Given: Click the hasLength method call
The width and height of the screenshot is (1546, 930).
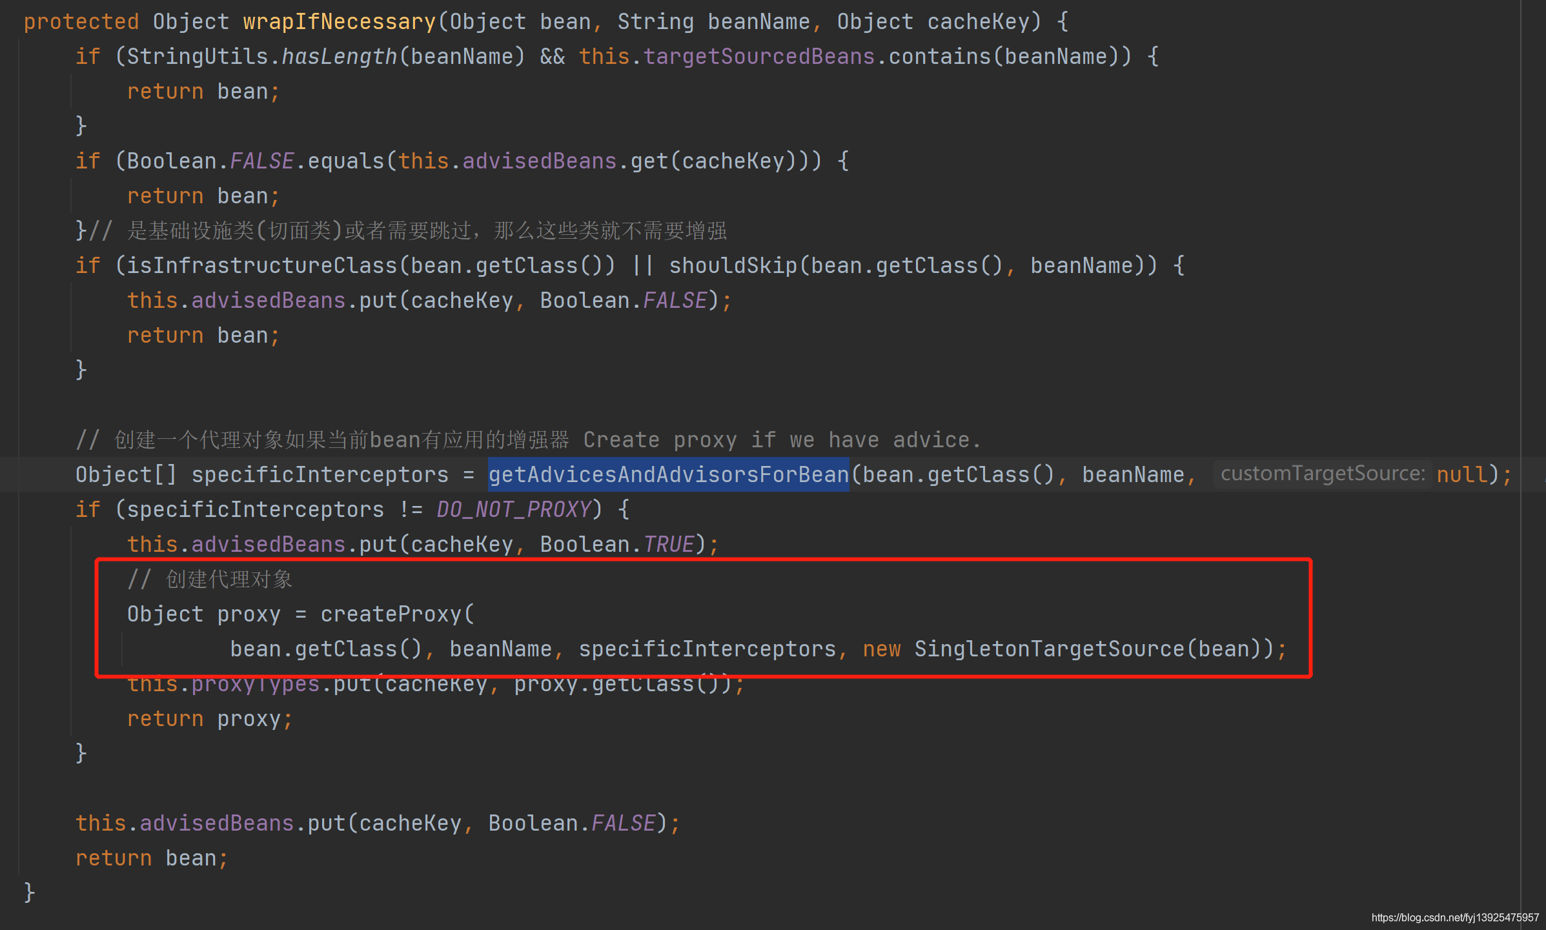Looking at the screenshot, I should tap(340, 57).
